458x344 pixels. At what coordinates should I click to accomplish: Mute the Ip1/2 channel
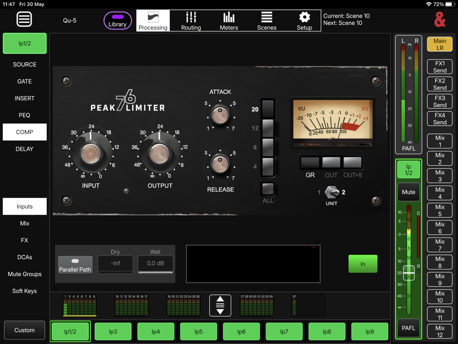pyautogui.click(x=409, y=192)
